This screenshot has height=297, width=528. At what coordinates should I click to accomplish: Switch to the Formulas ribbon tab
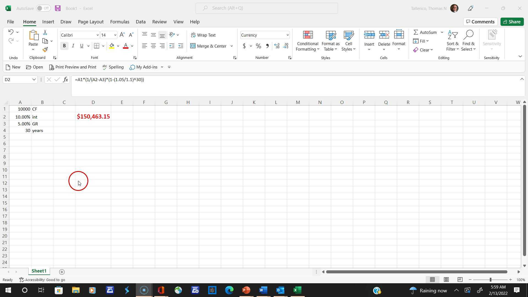pyautogui.click(x=119, y=21)
